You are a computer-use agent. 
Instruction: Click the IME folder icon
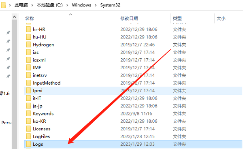(28, 68)
